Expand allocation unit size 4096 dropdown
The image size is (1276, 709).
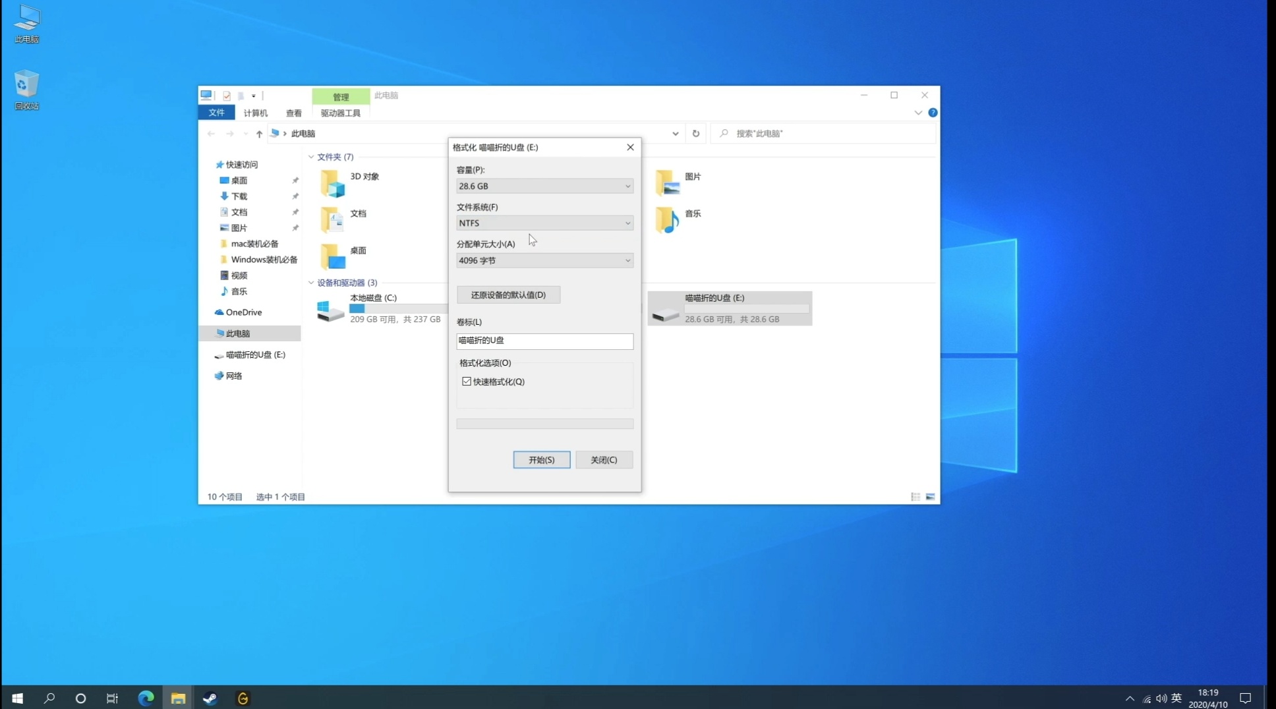coord(544,261)
